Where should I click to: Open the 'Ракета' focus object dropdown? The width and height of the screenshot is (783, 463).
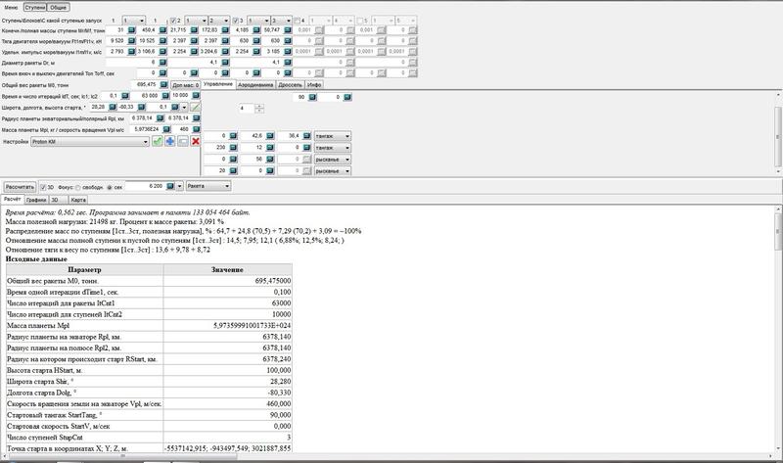pyautogui.click(x=208, y=186)
